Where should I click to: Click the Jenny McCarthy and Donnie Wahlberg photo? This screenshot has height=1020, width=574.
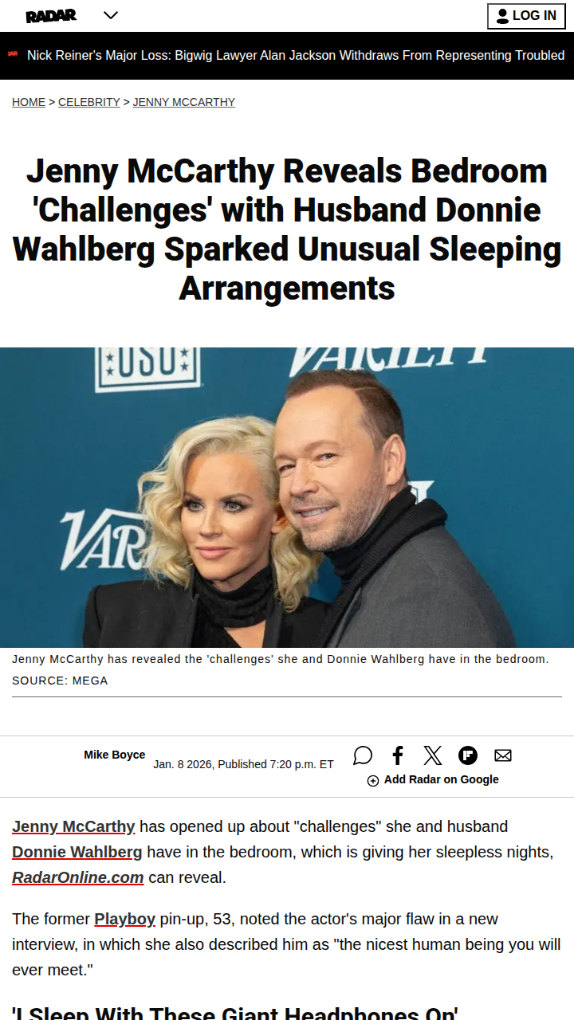[x=287, y=497]
